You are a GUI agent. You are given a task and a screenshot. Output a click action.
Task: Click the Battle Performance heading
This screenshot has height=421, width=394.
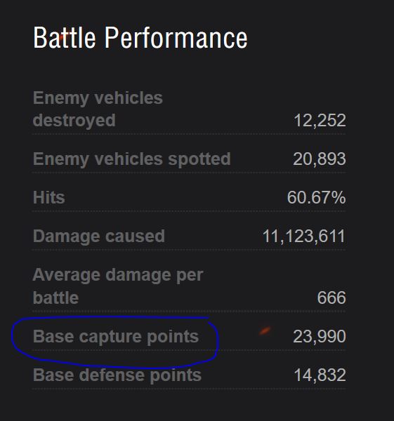[140, 38]
